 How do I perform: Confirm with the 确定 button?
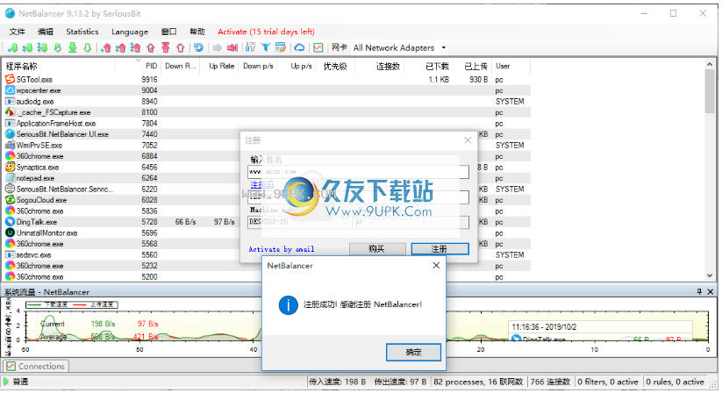coord(413,352)
